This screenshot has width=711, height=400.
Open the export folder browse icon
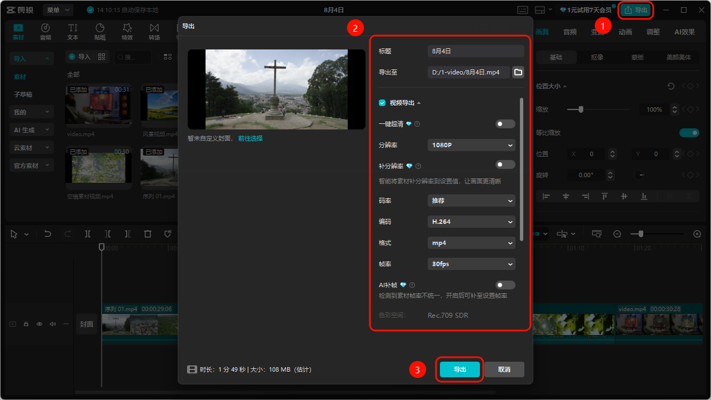tap(518, 72)
